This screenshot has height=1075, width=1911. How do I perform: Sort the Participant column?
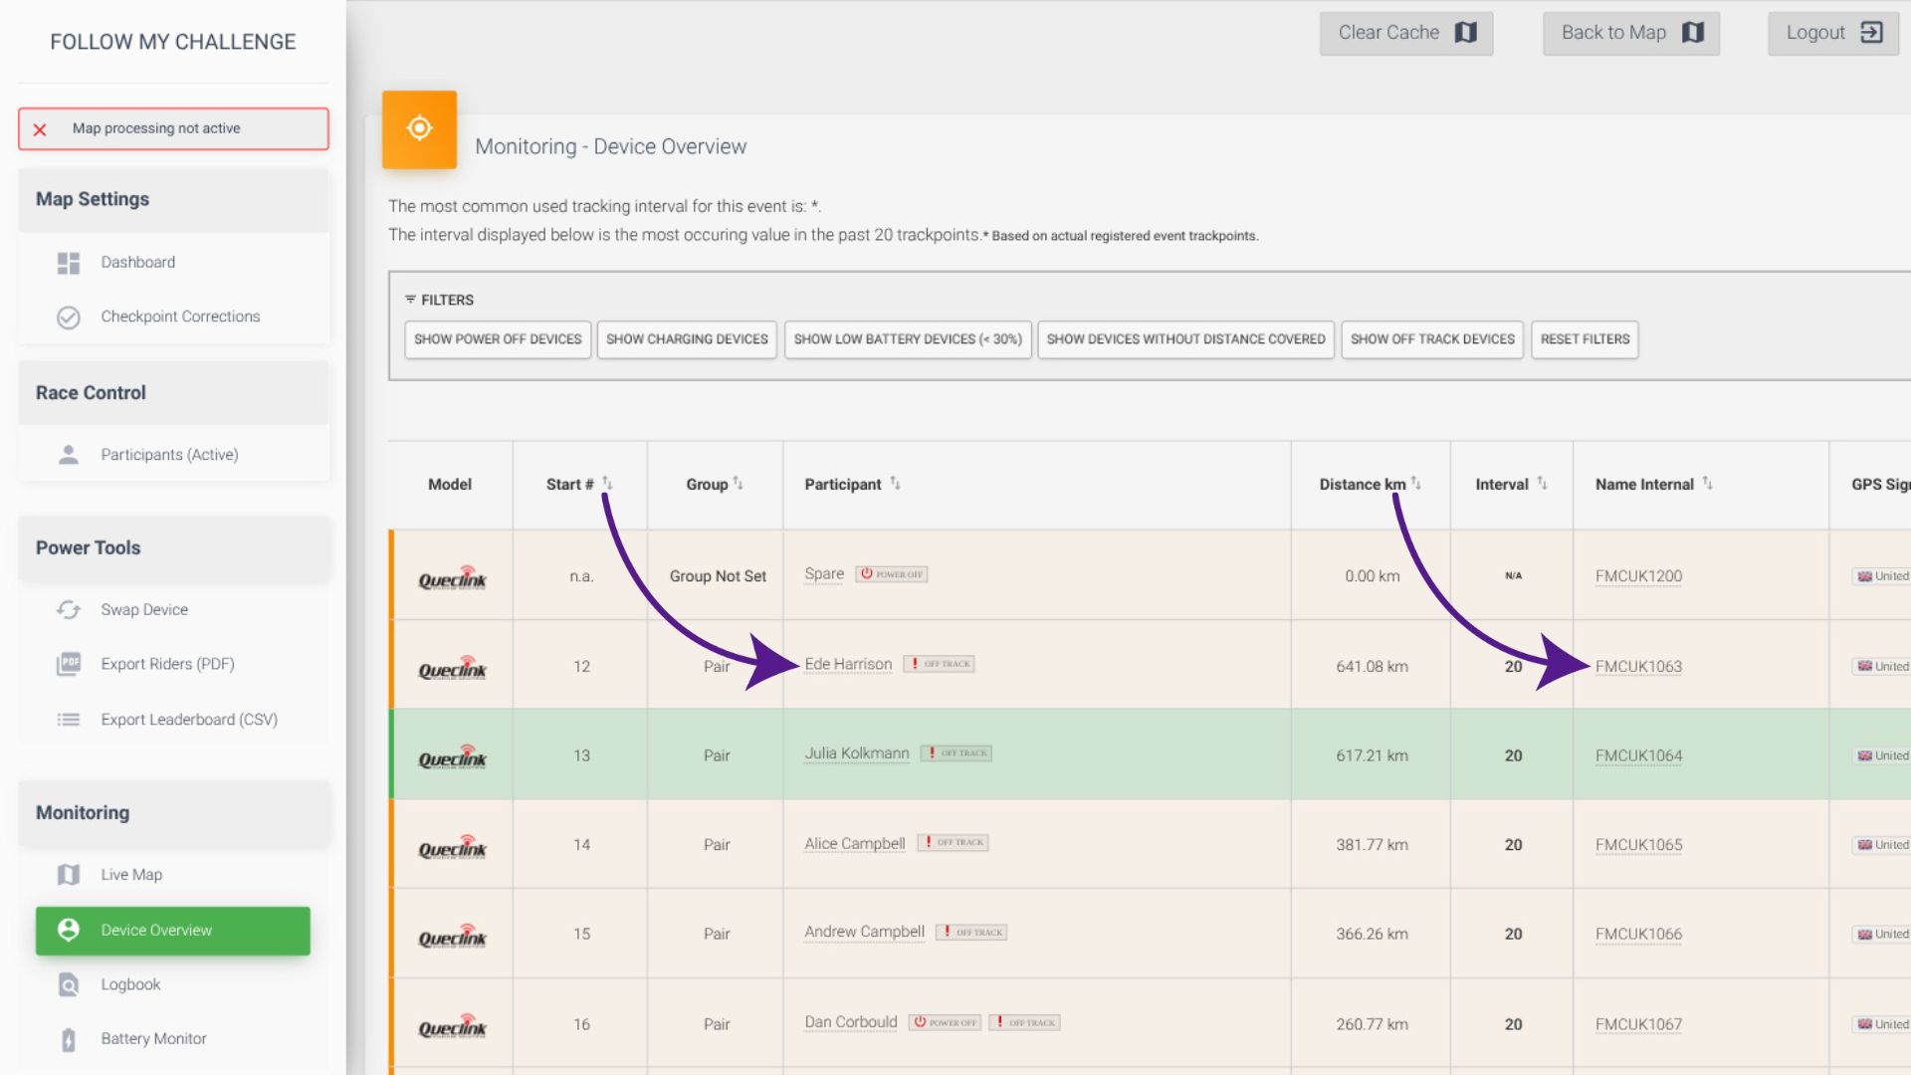tap(895, 484)
